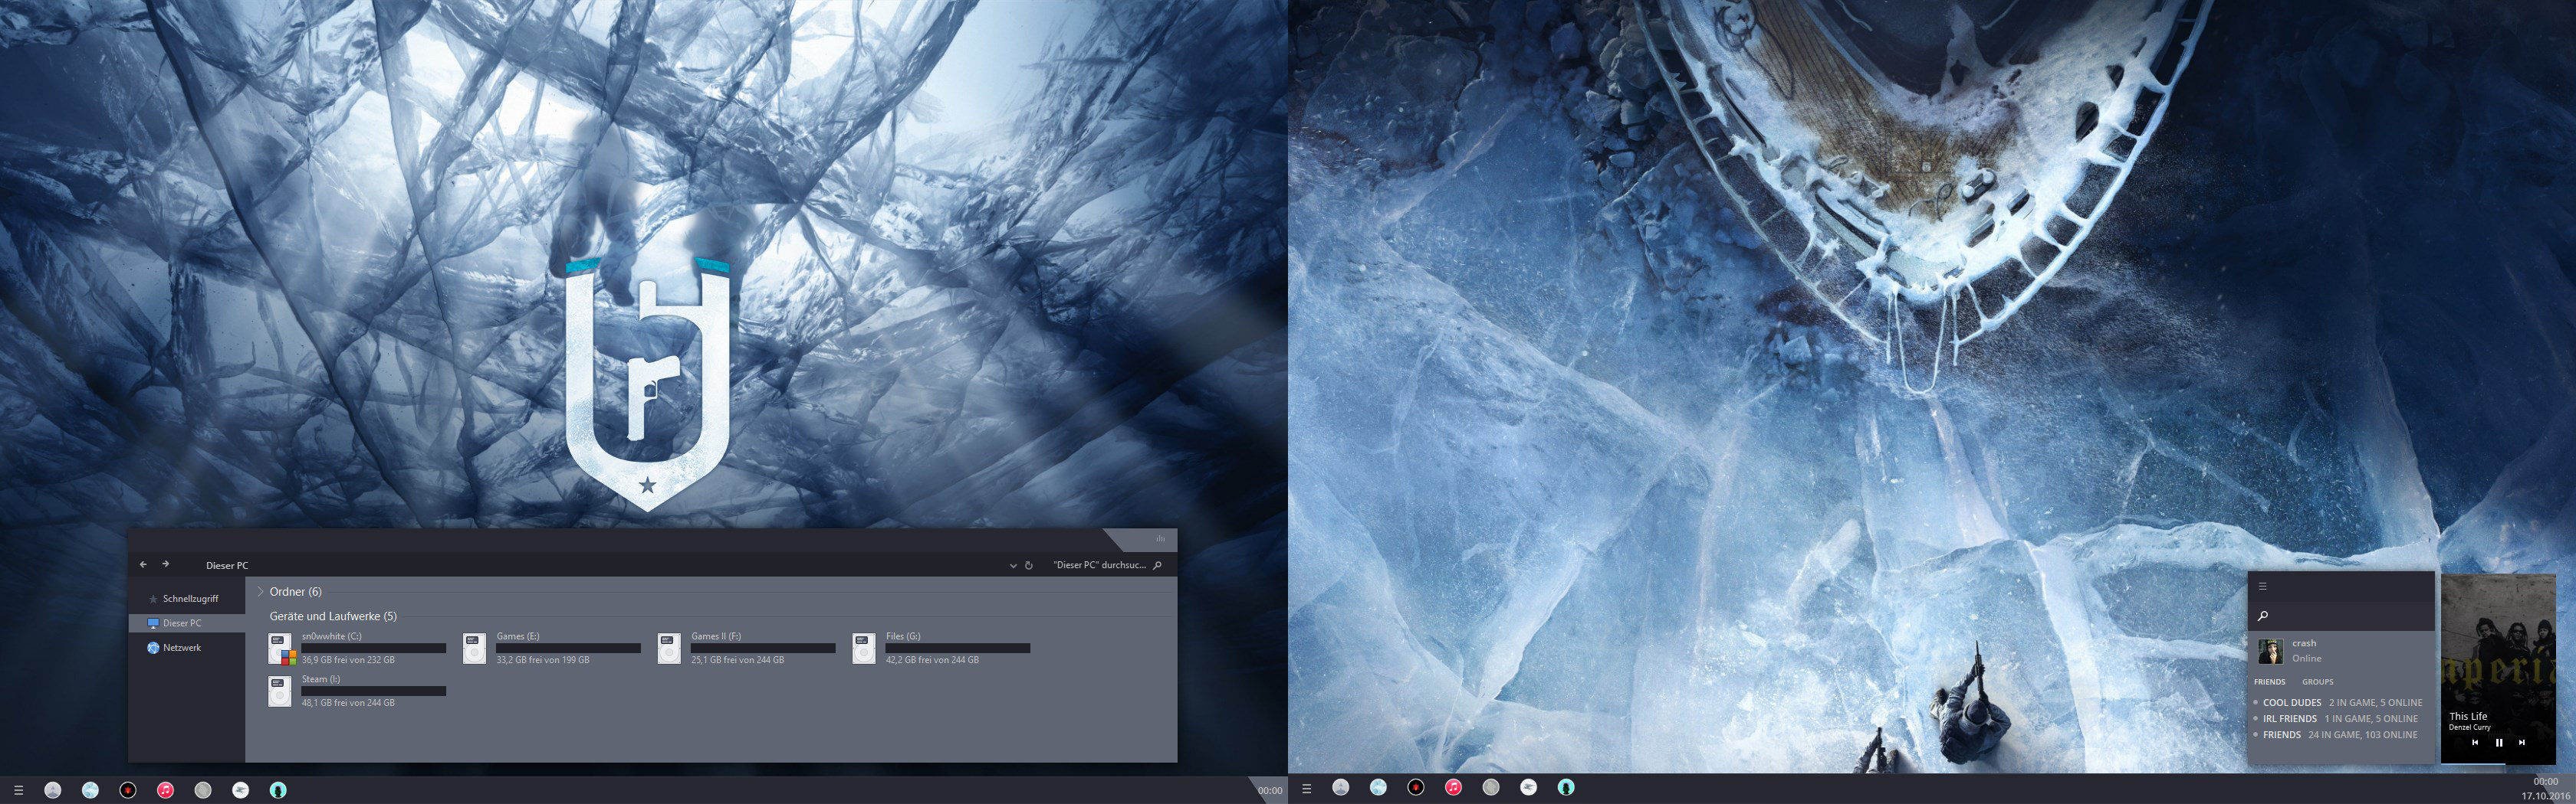The image size is (2576, 804).
Task: Open black icon with red bug, left taskbar
Action: (128, 790)
